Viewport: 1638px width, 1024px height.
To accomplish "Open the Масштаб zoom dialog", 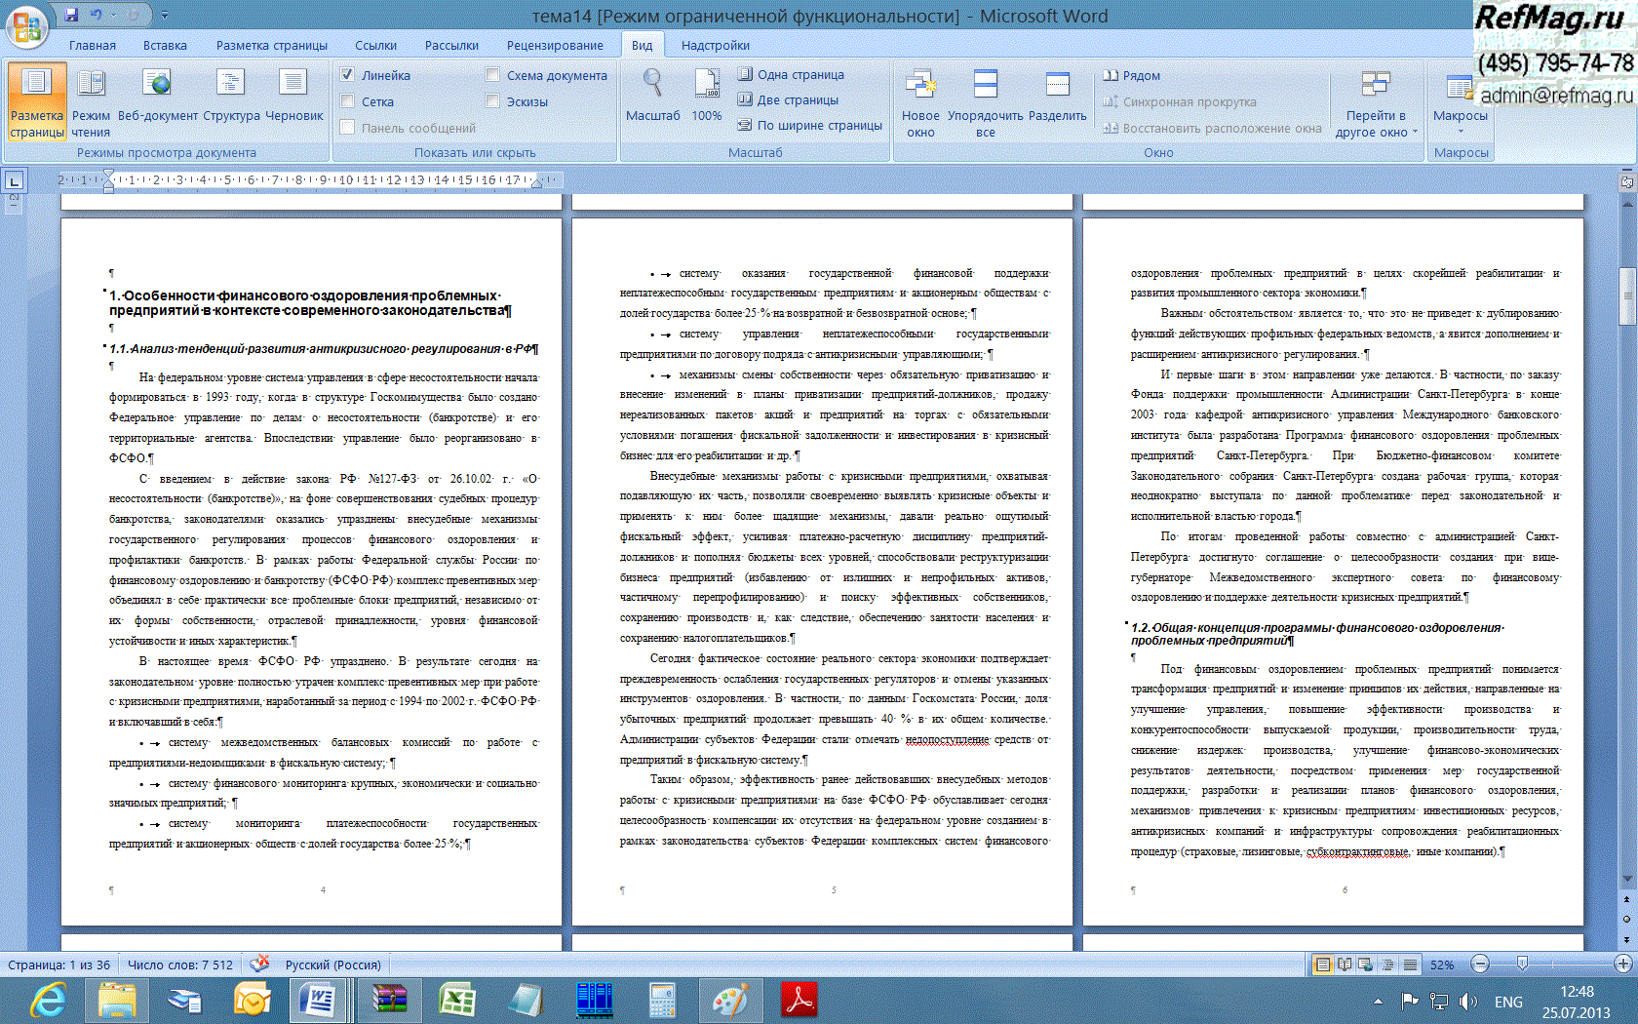I will coord(652,98).
